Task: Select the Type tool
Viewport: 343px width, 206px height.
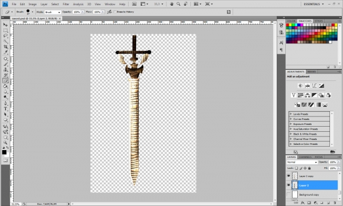Action: 6,109
